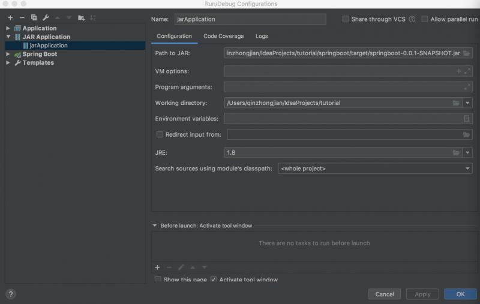Move before launch task down
Image resolution: width=480 pixels, height=304 pixels.
coord(204,267)
